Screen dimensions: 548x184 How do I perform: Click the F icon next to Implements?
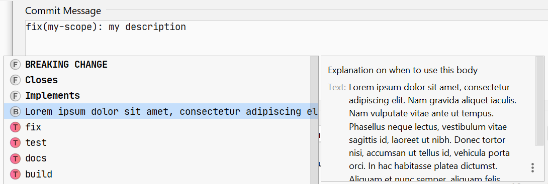(15, 96)
